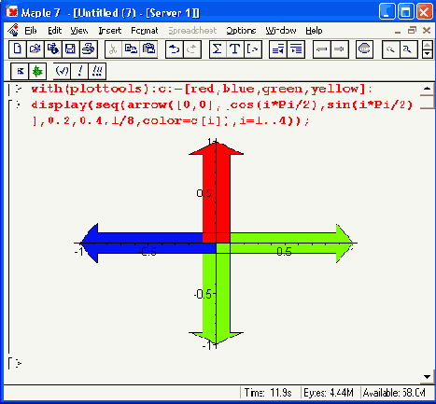Click the Open file icon
Screen dimensions: 436x404
pos(35,49)
